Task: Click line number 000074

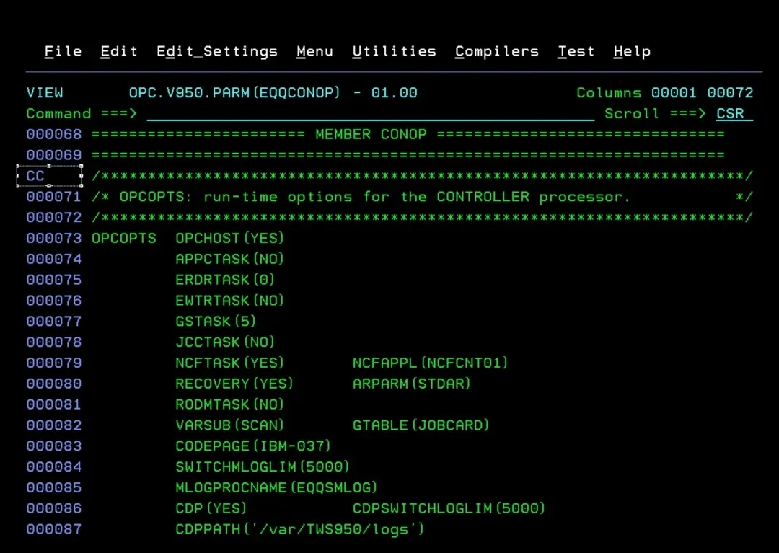Action: pos(53,260)
